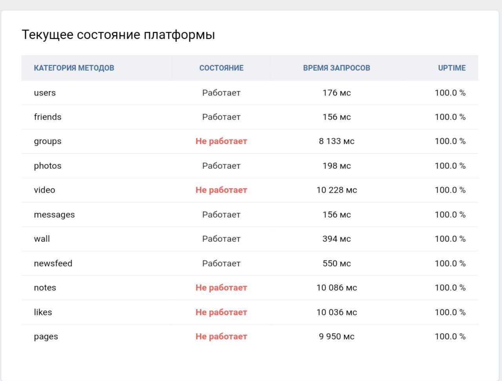Click the 'Uptime' column header
The width and height of the screenshot is (502, 381).
coord(452,68)
